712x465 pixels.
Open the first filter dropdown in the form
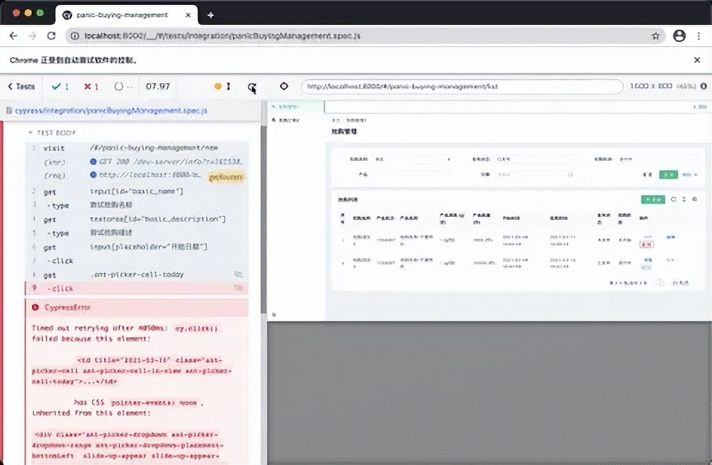412,158
